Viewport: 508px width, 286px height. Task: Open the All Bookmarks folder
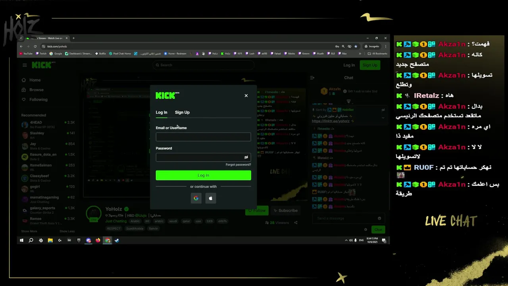(x=377, y=54)
